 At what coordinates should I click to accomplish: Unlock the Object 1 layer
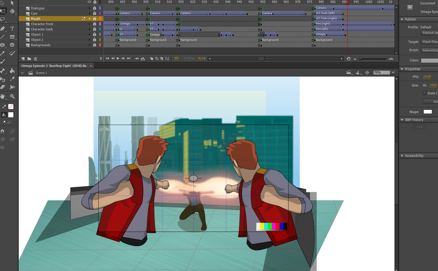(95, 34)
